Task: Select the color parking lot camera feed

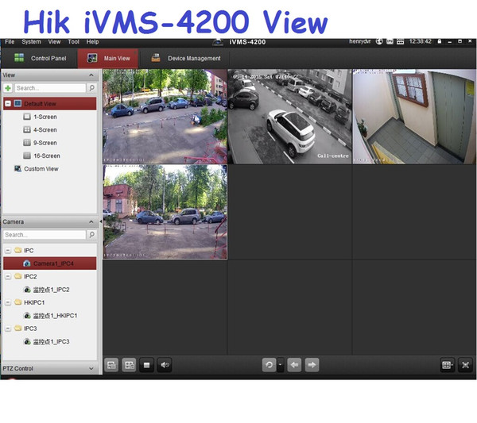Action: (x=165, y=117)
